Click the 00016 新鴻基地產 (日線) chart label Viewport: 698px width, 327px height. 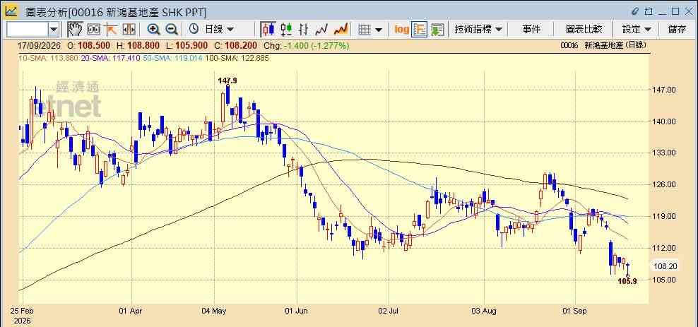pyautogui.click(x=603, y=45)
